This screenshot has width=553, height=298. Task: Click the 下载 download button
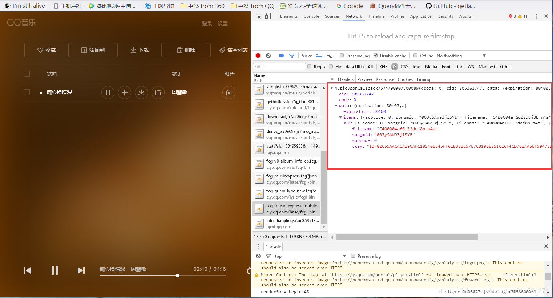pyautogui.click(x=140, y=50)
